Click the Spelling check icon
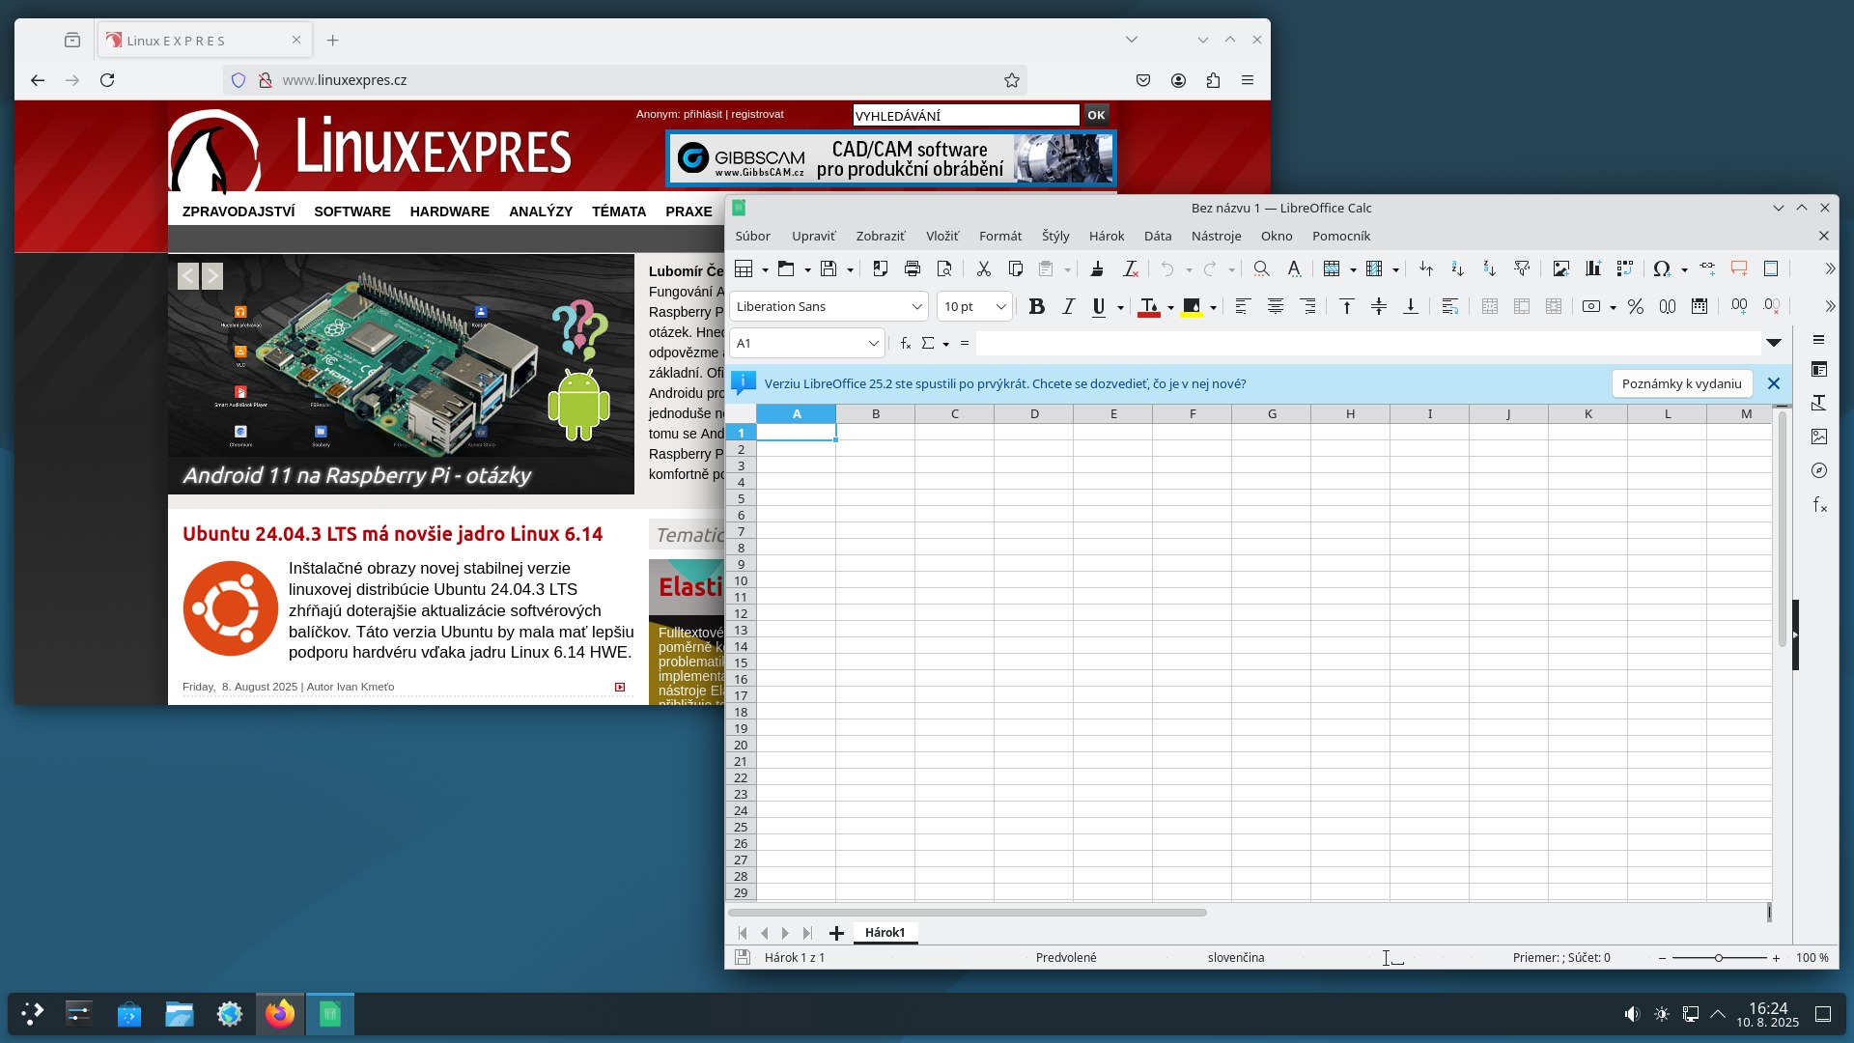The width and height of the screenshot is (1854, 1043). 1294,269
